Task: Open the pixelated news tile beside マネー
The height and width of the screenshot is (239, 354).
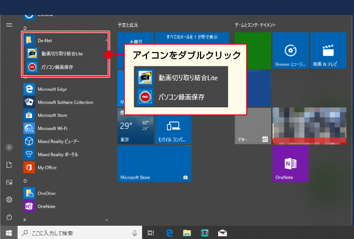Action: pos(309,126)
